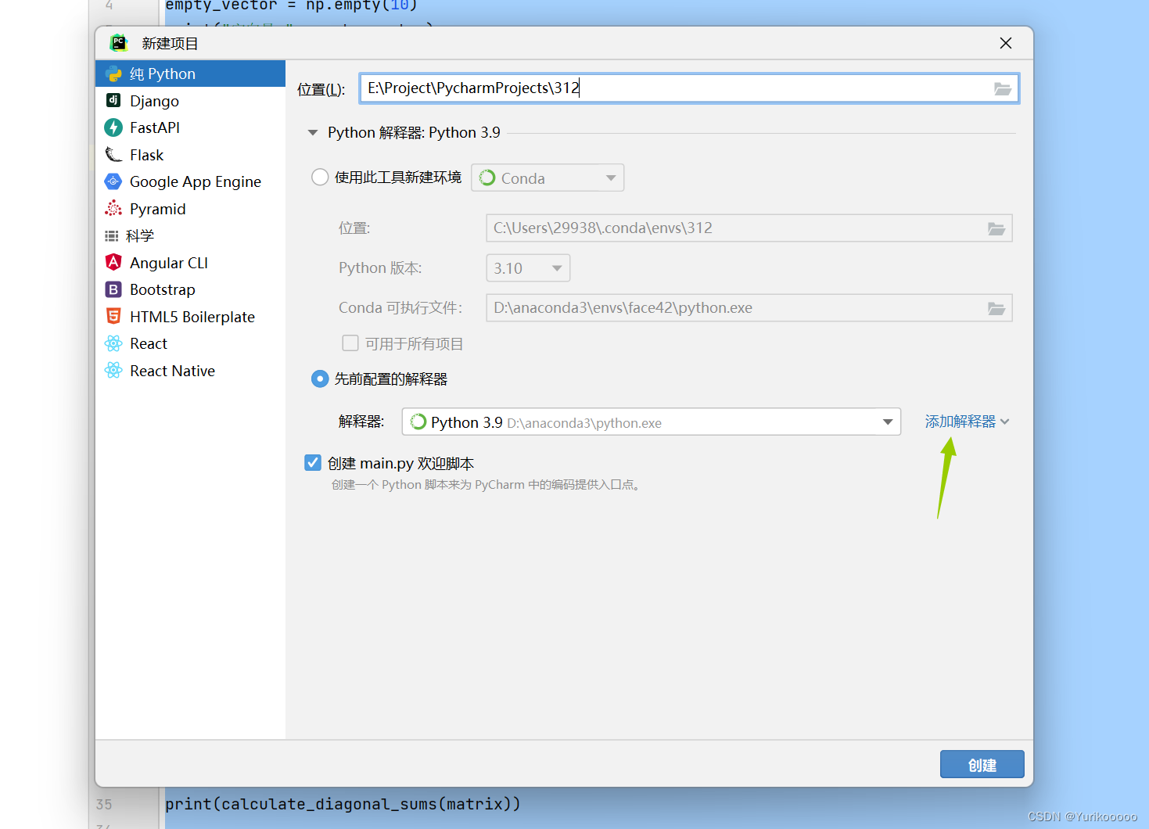Click the Bootstrap B icon
1149x829 pixels.
113,289
